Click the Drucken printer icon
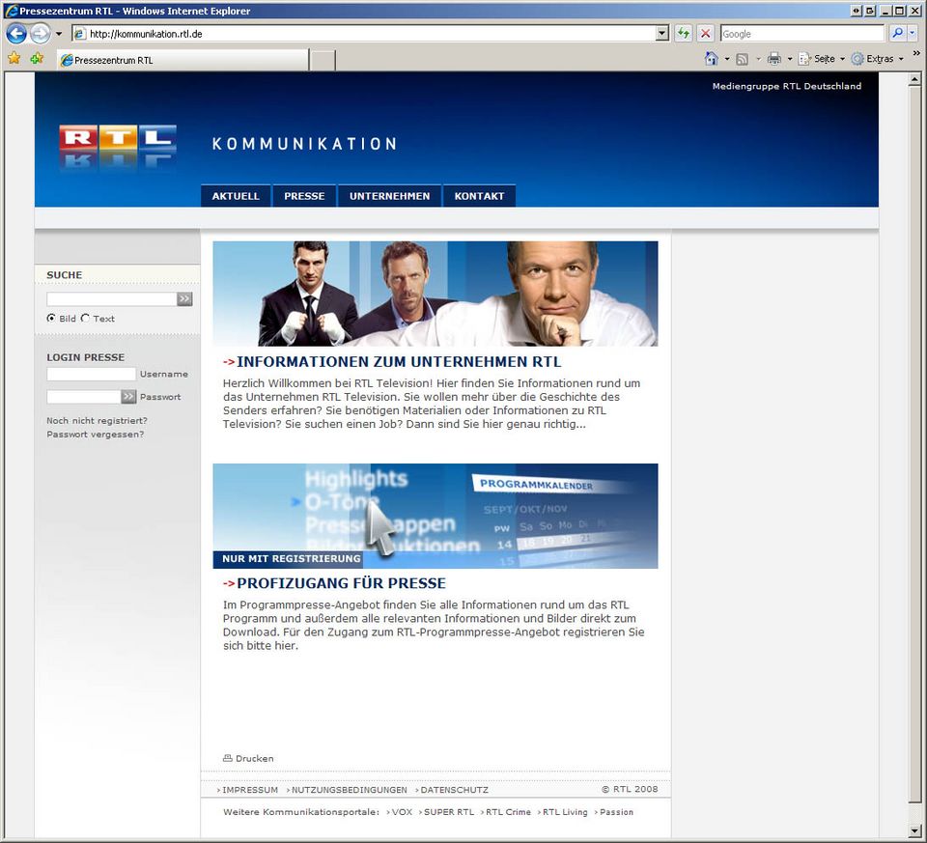The height and width of the screenshot is (843, 927). tap(227, 758)
